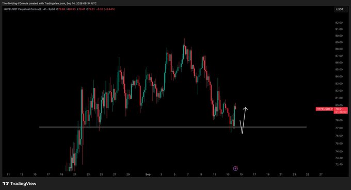Click the 92.00 price axis label
Viewport: 351px width, 190px height.
coord(339,23)
